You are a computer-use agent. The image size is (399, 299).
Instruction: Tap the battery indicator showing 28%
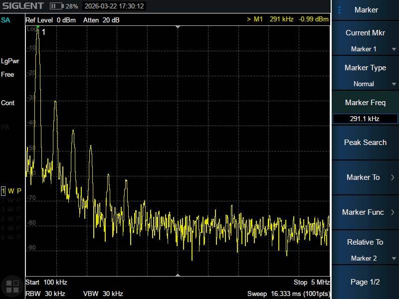point(64,6)
